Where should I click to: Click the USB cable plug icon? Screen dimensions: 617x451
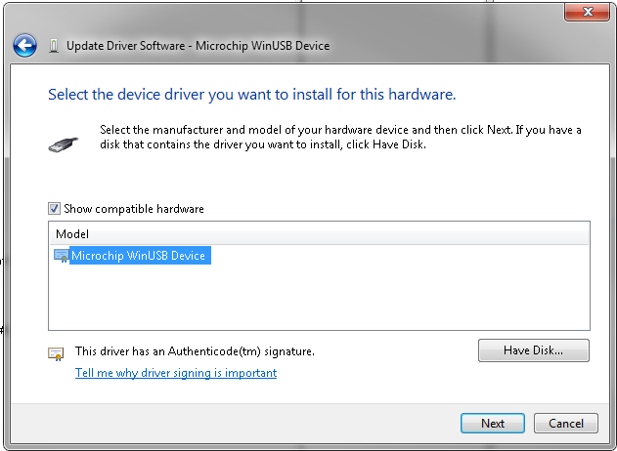[x=62, y=143]
